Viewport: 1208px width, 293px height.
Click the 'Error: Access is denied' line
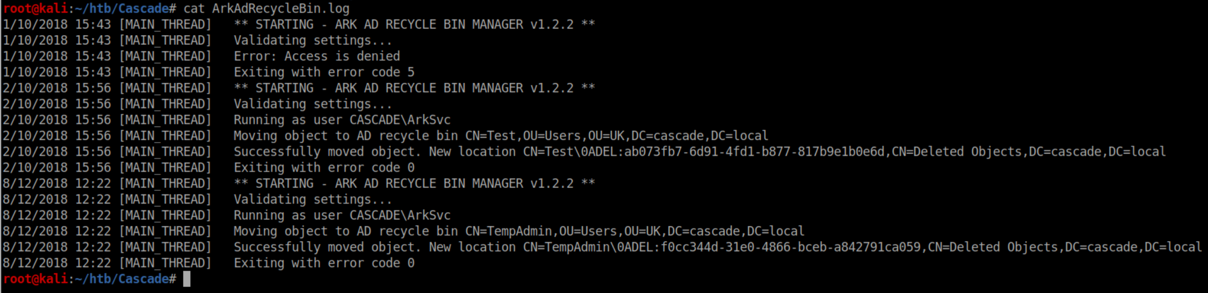pos(316,56)
